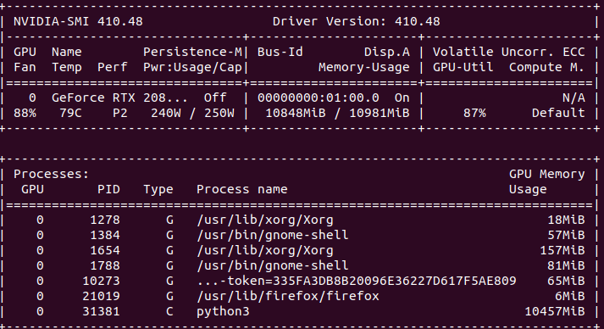This screenshot has width=604, height=329.
Task: Click the PID 1654 entry
Action: (105, 251)
